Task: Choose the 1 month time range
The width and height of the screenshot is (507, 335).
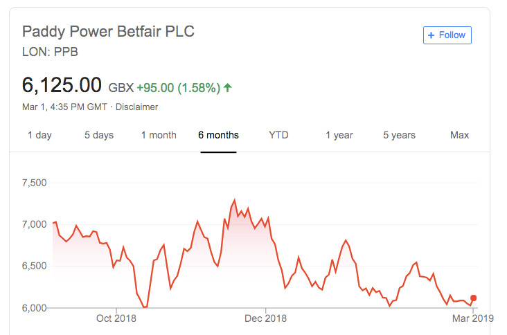Action: point(159,135)
